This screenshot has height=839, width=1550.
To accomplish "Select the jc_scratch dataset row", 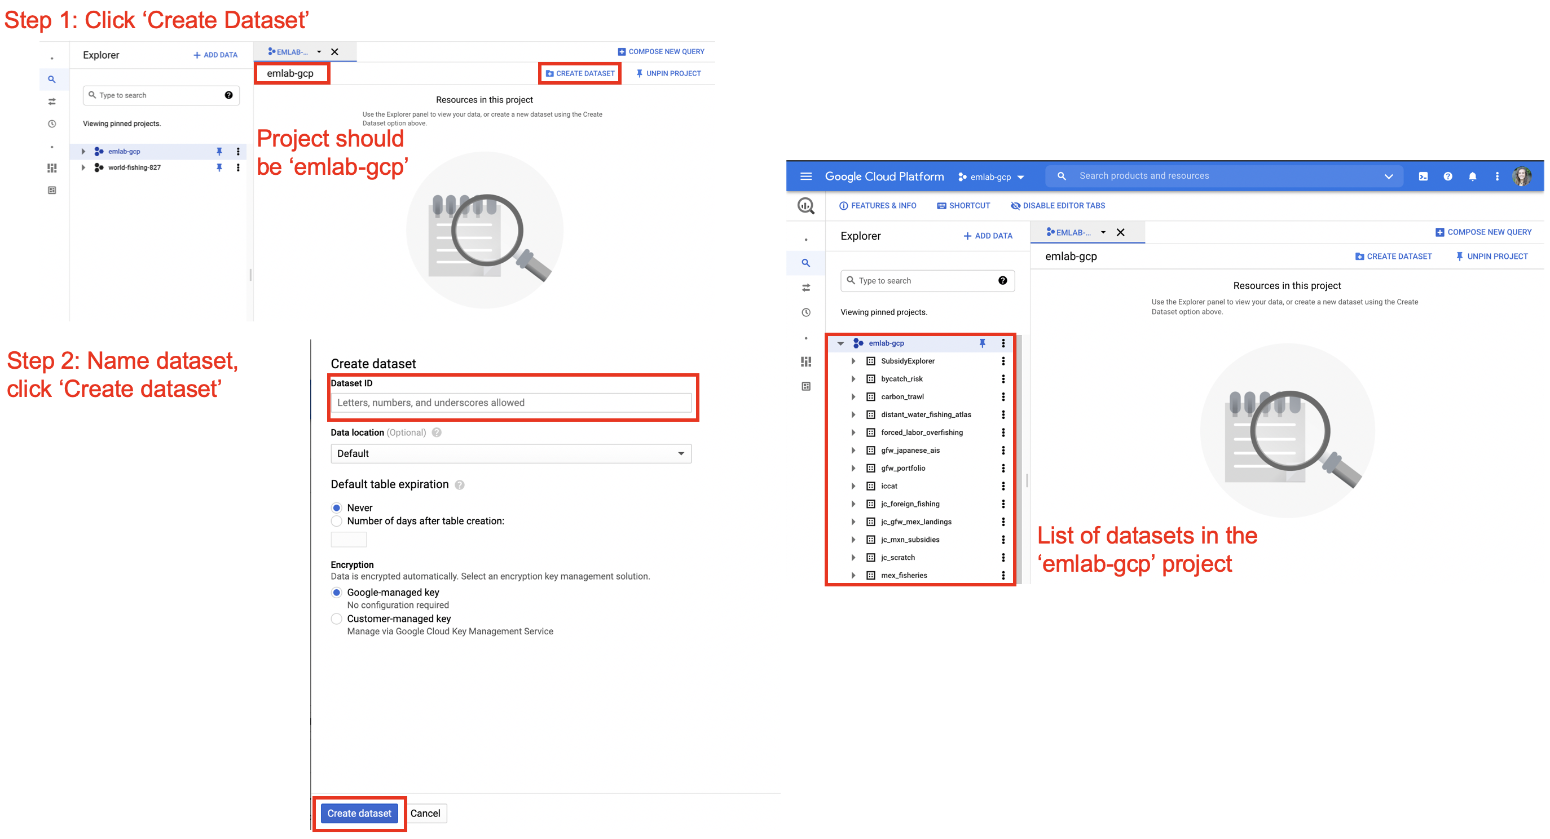I will point(921,558).
